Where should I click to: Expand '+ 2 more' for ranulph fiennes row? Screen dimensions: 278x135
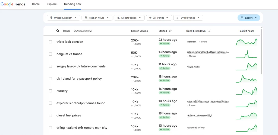click(x=191, y=105)
